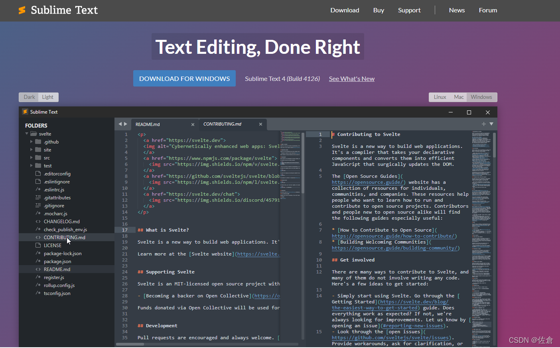This screenshot has height=348, width=560.
Task: Click the test folder icon
Action: (x=38, y=165)
